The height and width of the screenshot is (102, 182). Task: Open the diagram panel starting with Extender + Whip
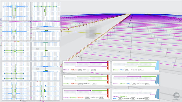pyautogui.click(x=136, y=66)
